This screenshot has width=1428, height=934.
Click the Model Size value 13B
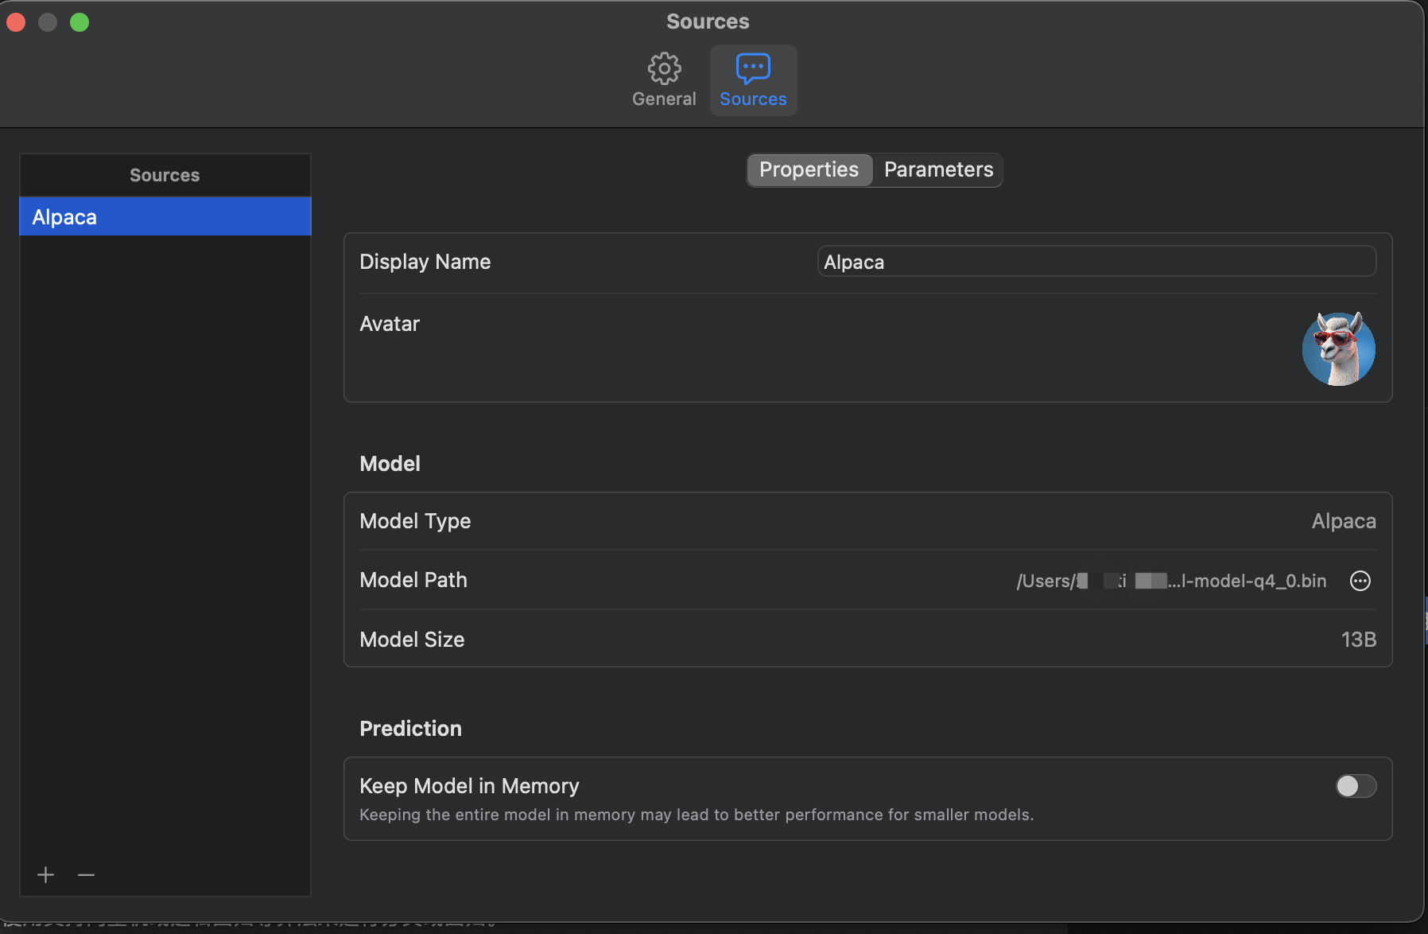(x=1359, y=640)
